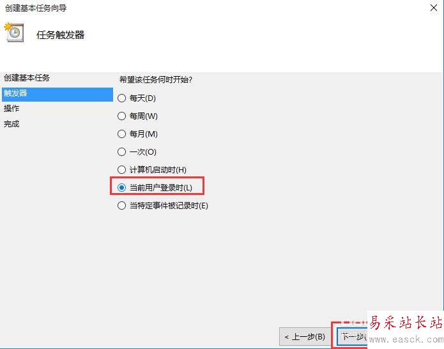Image resolution: width=444 pixels, height=349 pixels.
Task: Select 当前用户登录时(L) logon radio button
Action: (155, 187)
